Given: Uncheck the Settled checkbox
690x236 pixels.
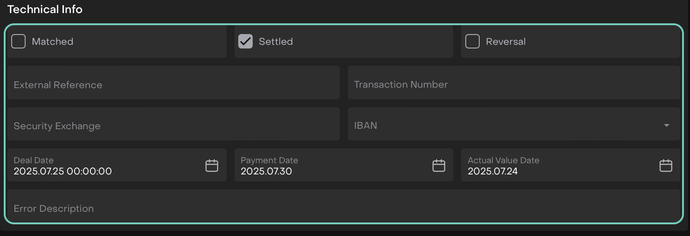Looking at the screenshot, I should coord(245,42).
